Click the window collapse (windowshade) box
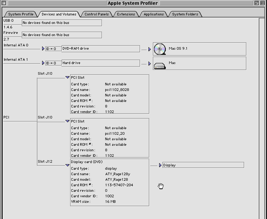This screenshot has height=219, width=267. point(263,3)
